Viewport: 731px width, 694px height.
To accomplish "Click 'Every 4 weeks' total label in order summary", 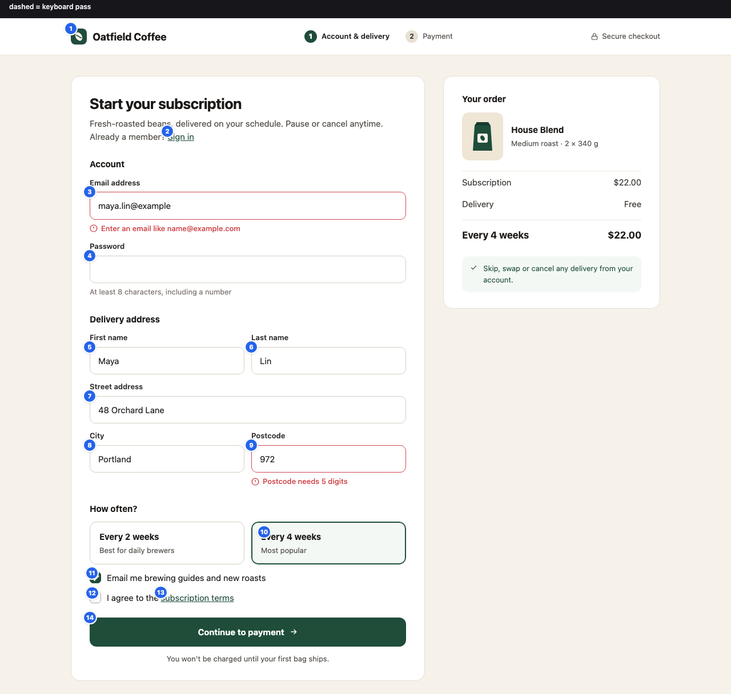I will coord(495,235).
